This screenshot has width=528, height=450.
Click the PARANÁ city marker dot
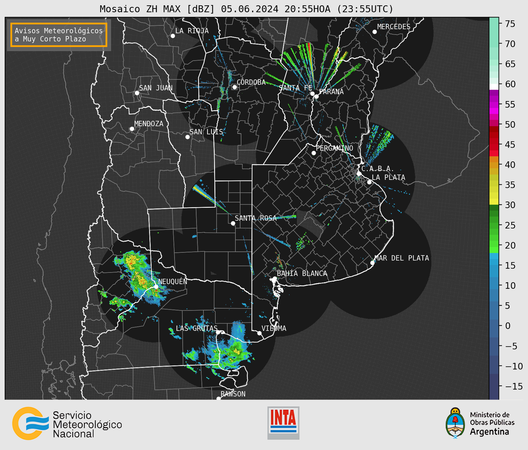point(316,96)
